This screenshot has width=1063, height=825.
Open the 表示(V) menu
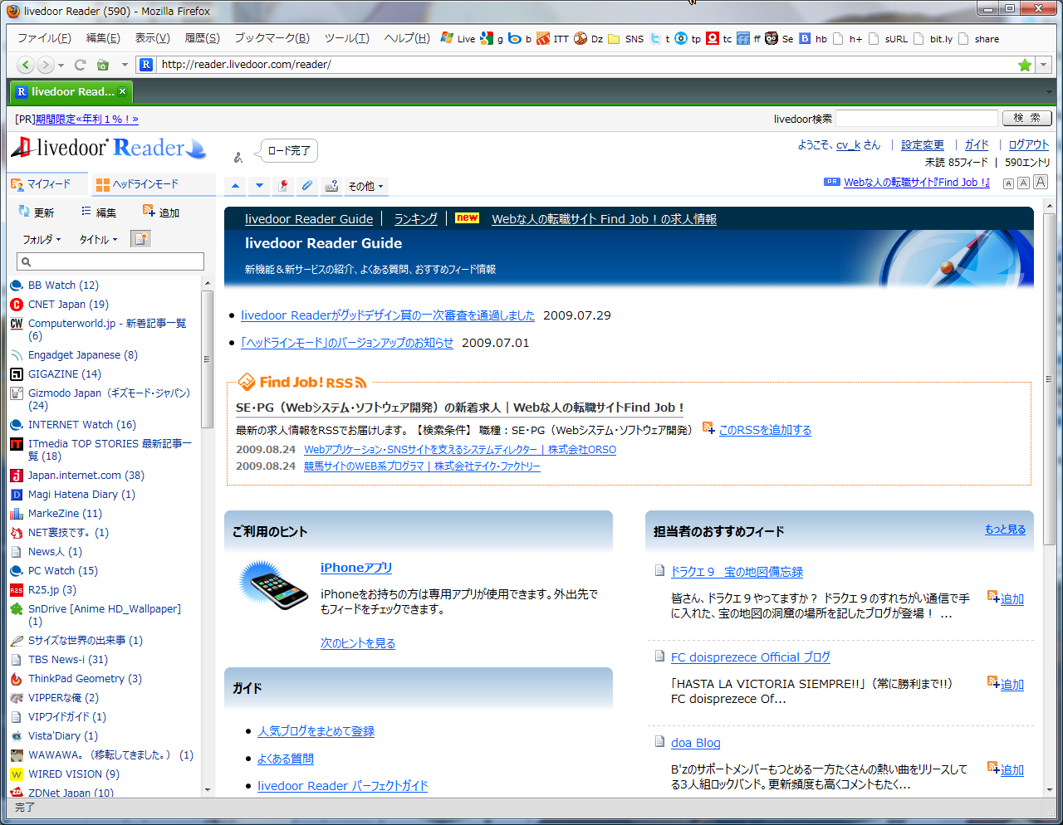click(x=152, y=38)
